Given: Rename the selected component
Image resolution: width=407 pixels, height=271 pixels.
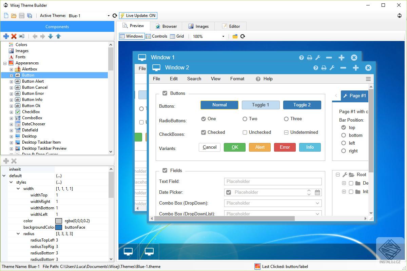Looking at the screenshot, I should [x=22, y=36].
